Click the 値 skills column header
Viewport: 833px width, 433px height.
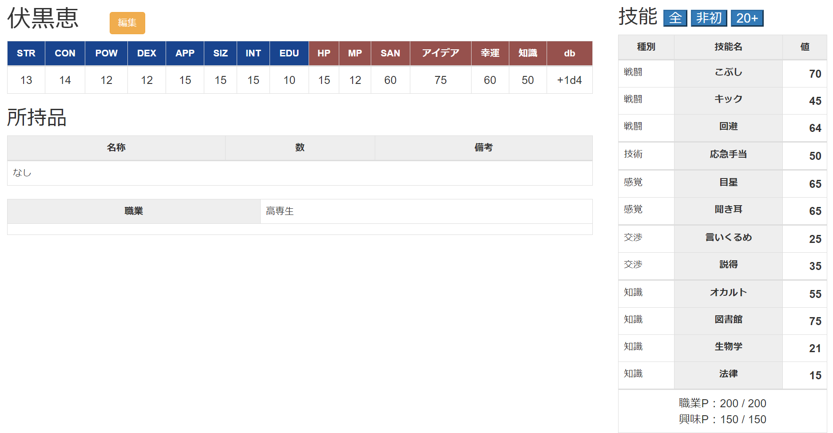tap(805, 47)
